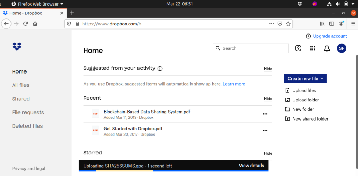This screenshot has height=176, width=358.
Task: Open Deleted files in the sidebar
Action: pyautogui.click(x=27, y=126)
